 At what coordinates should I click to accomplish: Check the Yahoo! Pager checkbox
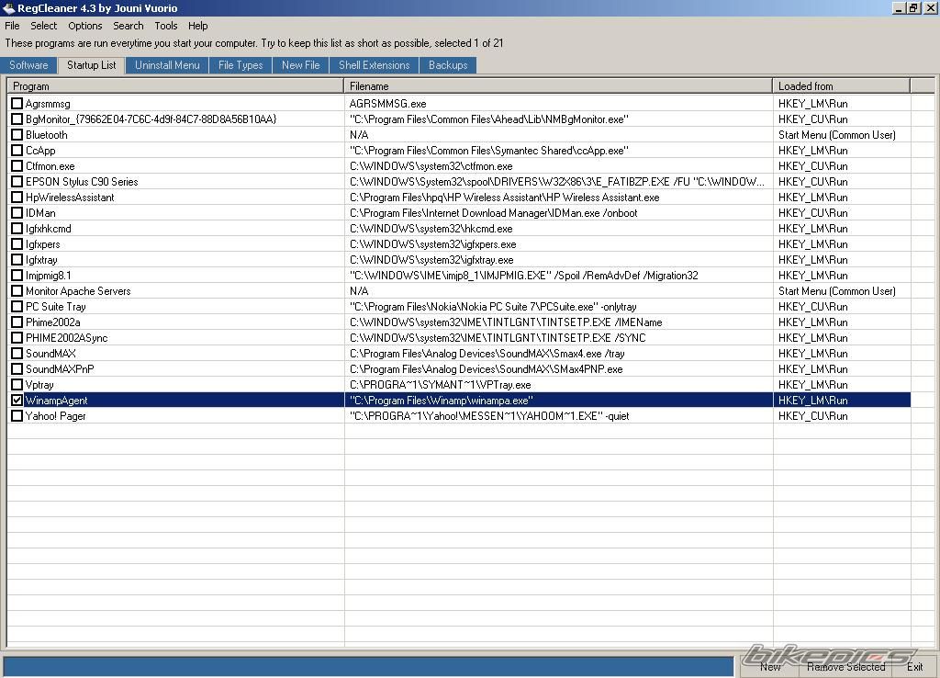17,416
